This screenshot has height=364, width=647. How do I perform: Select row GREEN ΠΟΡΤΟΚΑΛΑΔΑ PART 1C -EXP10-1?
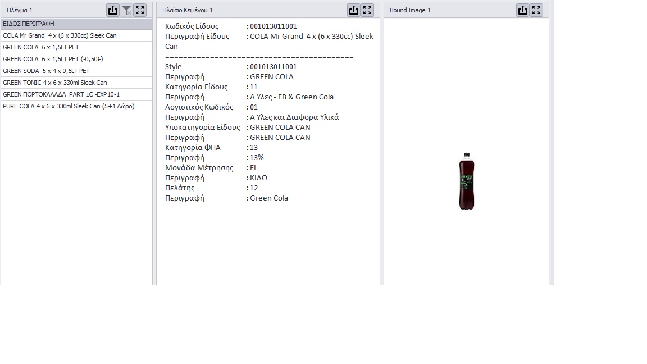[77, 94]
